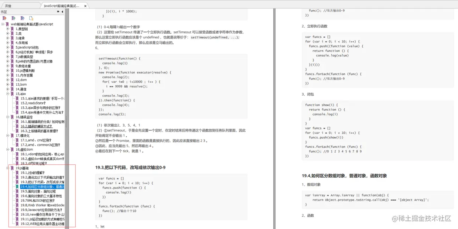The image size is (458, 229).
Task: Expand the 11,内存泄露 bookmark node
Action: (x=8, y=75)
